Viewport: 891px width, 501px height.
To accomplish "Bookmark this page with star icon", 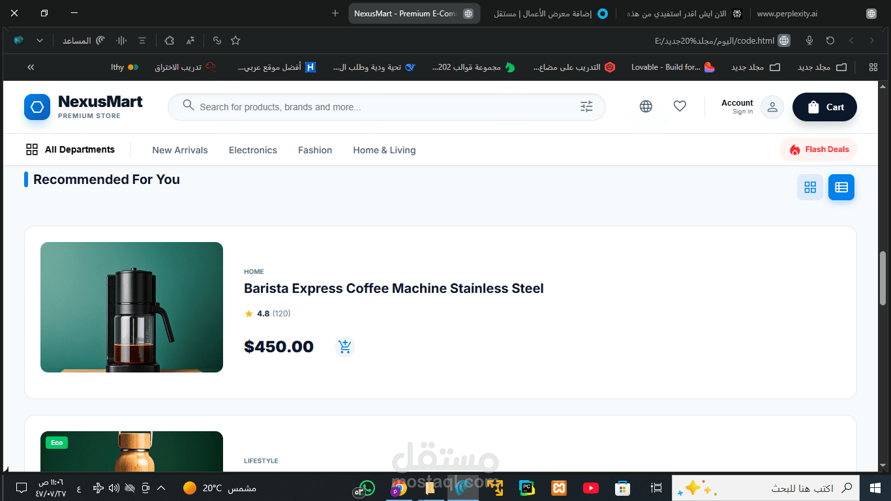I will coord(235,40).
